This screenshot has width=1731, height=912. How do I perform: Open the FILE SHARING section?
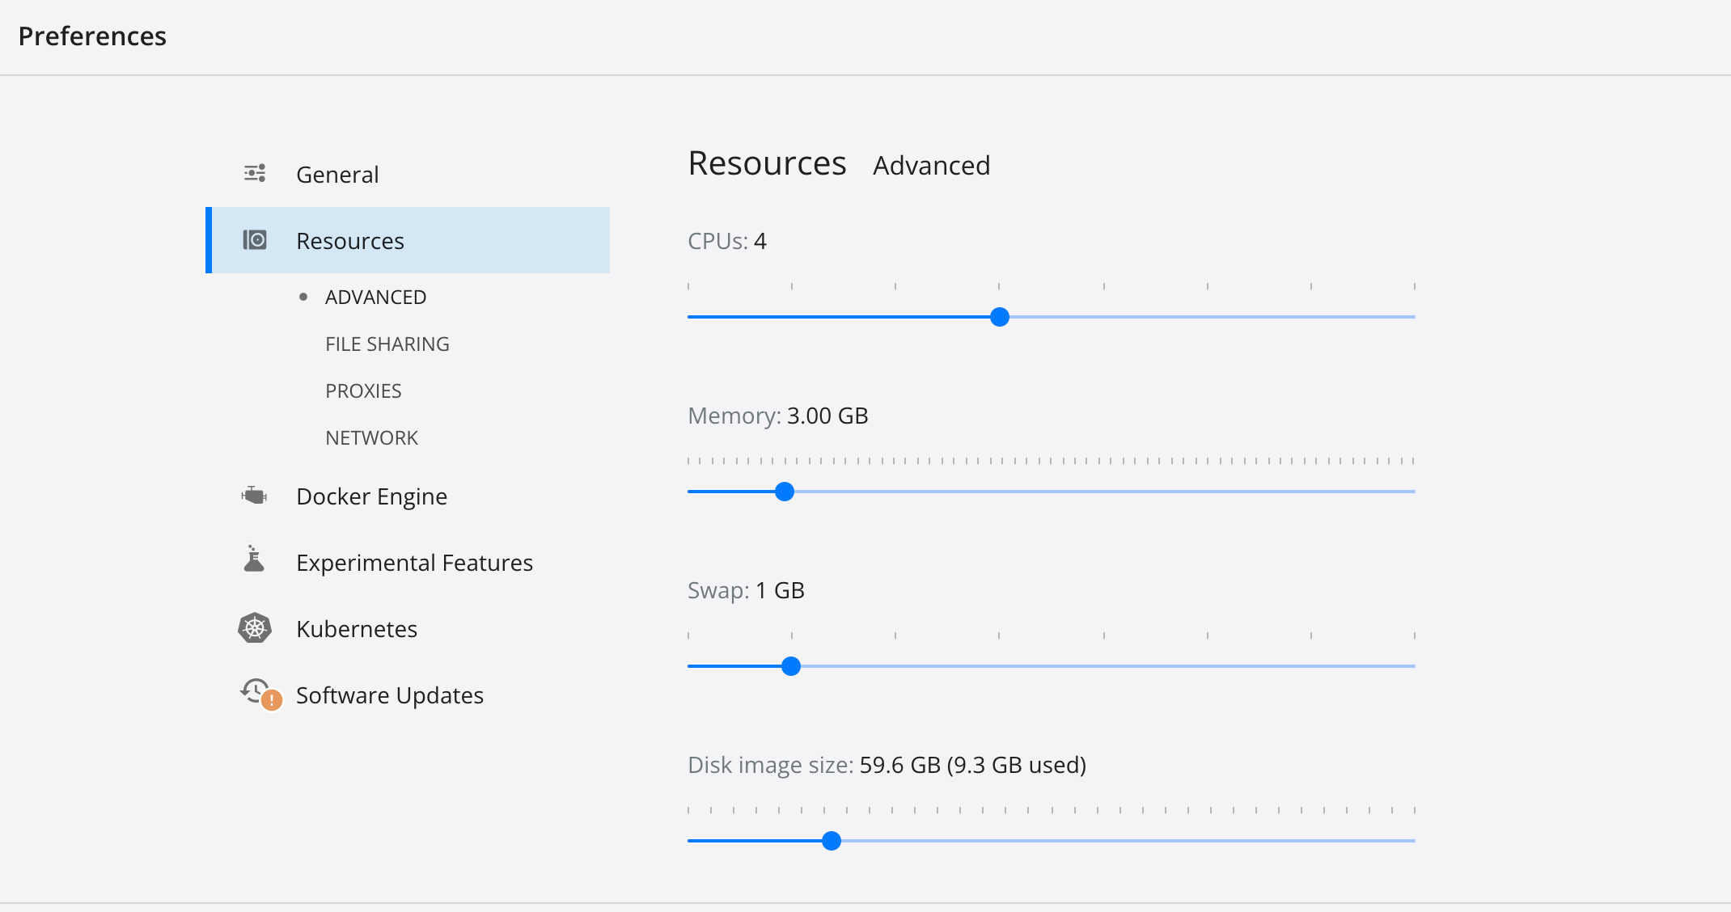pyautogui.click(x=387, y=343)
